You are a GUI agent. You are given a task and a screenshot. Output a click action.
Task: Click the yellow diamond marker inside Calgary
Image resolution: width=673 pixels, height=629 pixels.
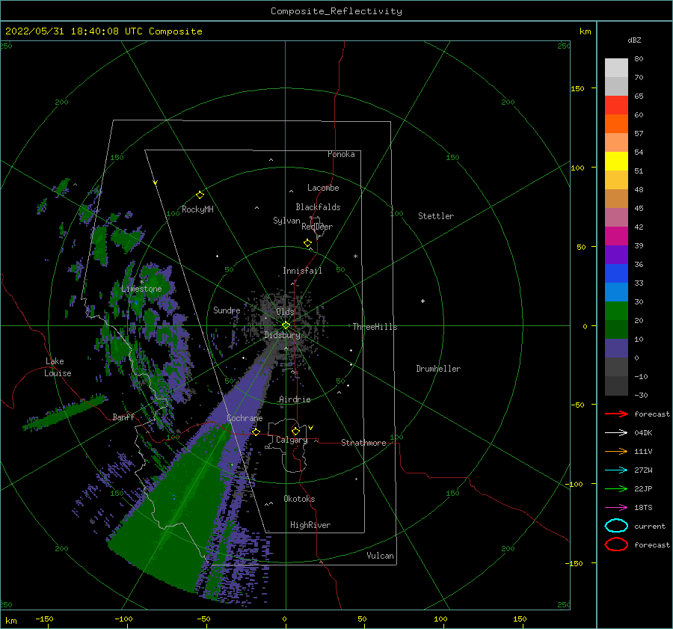point(295,431)
